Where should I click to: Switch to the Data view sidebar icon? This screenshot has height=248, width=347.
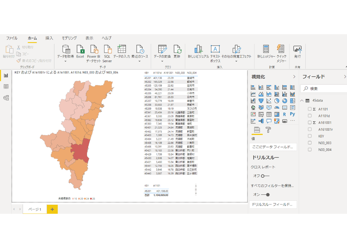coord(6,86)
